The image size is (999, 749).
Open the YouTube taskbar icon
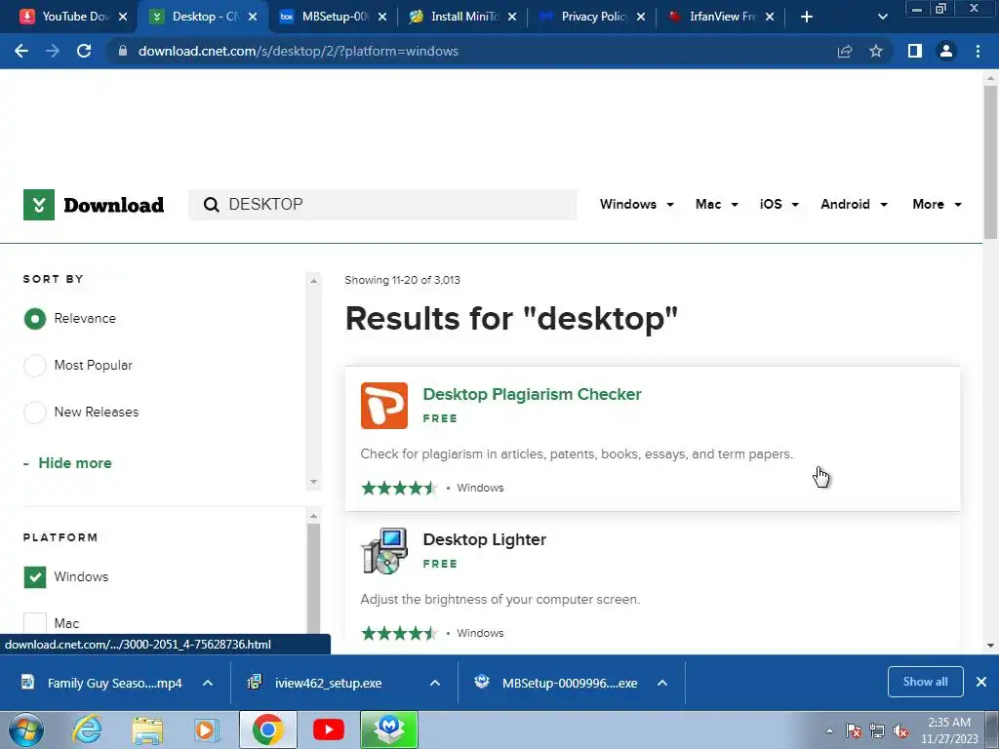point(329,729)
